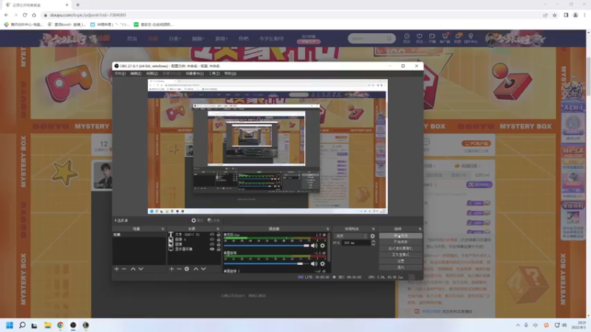Open OBS Help menu
This screenshot has width=591, height=332.
click(230, 73)
